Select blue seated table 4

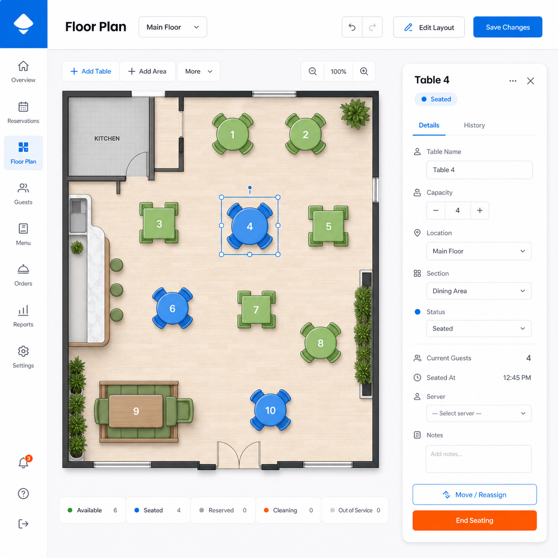click(x=250, y=226)
